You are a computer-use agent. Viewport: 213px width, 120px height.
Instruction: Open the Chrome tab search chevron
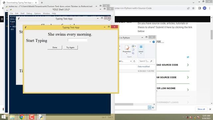click(193, 2)
